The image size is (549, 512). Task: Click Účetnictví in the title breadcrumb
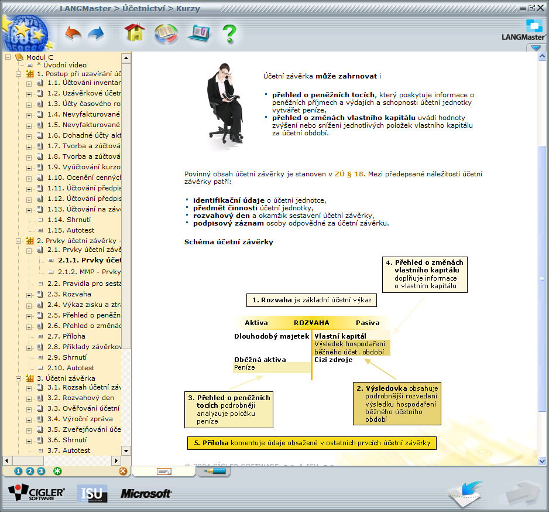pos(143,8)
